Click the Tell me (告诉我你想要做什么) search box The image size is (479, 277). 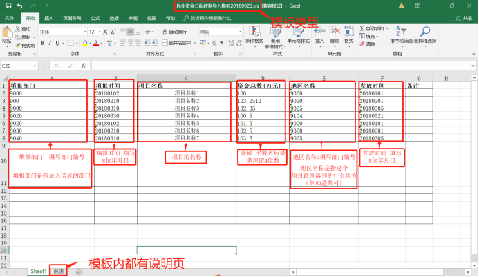pos(207,19)
